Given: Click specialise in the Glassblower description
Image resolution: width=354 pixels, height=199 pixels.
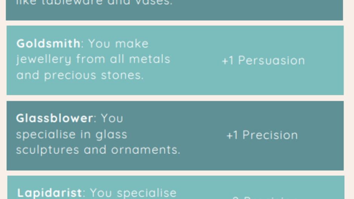Looking at the screenshot, I should pyautogui.click(x=46, y=134).
